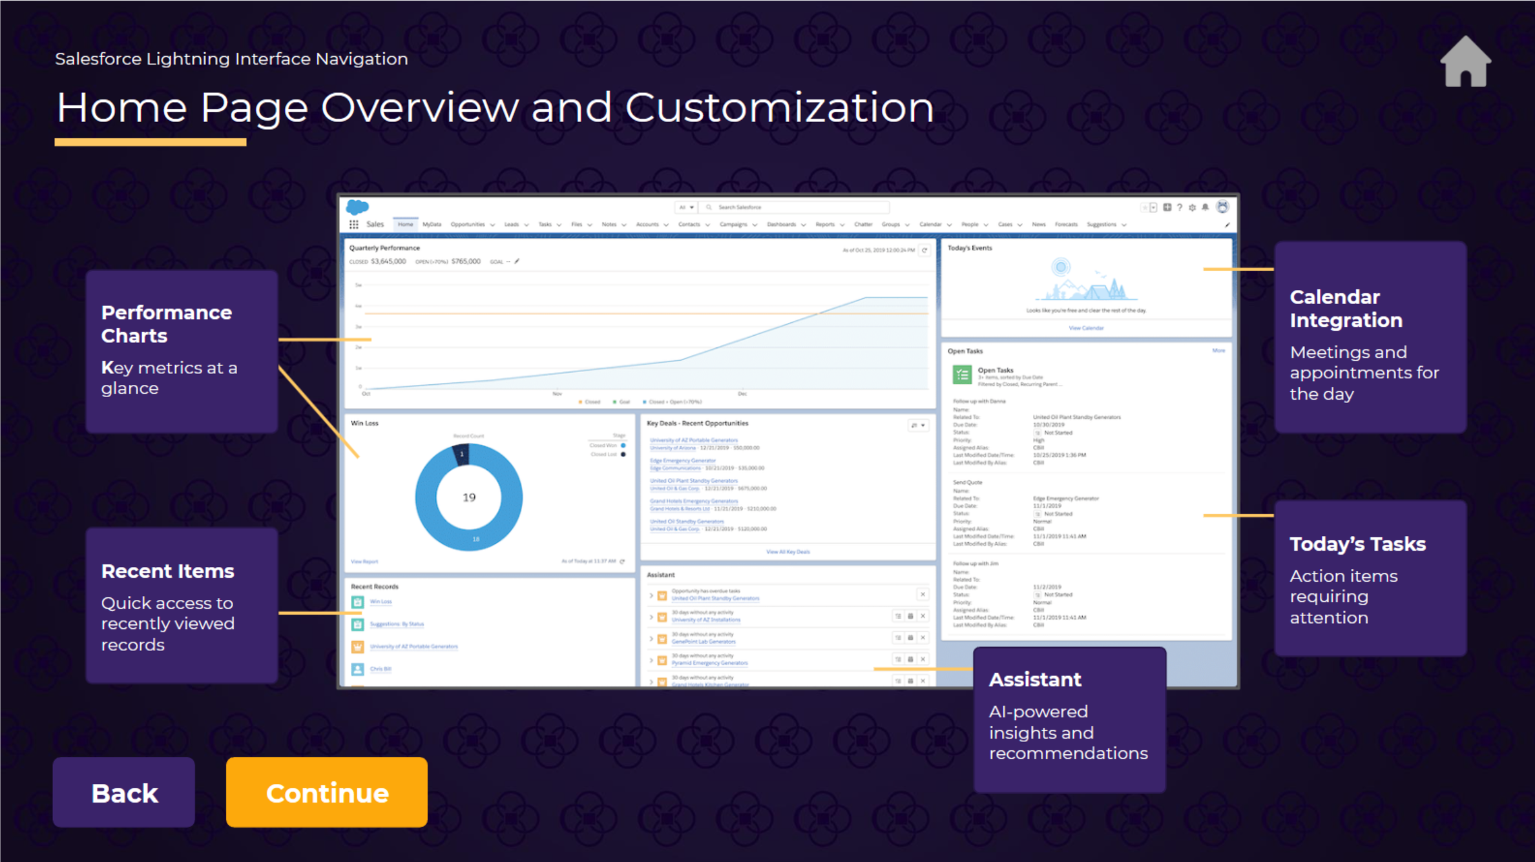The width and height of the screenshot is (1535, 862).
Task: Click the orange Continue button
Action: 327,792
